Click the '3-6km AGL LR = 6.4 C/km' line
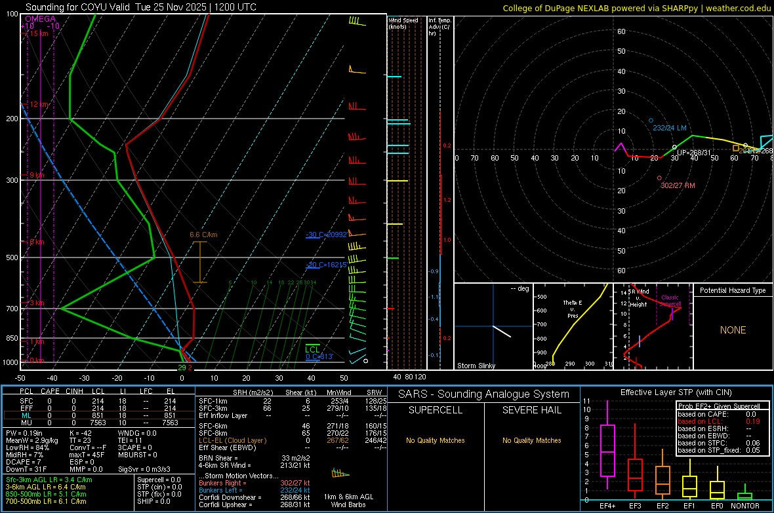The height and width of the screenshot is (513, 774). point(45,487)
